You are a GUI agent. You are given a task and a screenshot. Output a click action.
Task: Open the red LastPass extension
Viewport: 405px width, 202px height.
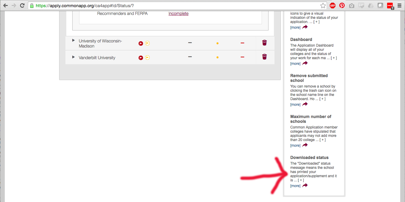click(x=390, y=6)
